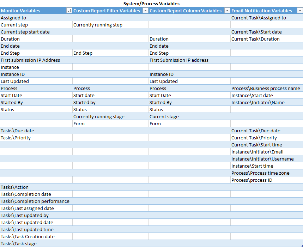The width and height of the screenshot is (303, 247).
Task: Select 'End date' in Monitor Variables column
Action: click(36, 46)
